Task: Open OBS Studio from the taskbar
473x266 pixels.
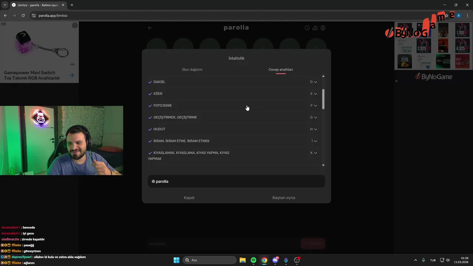Action: 297,260
